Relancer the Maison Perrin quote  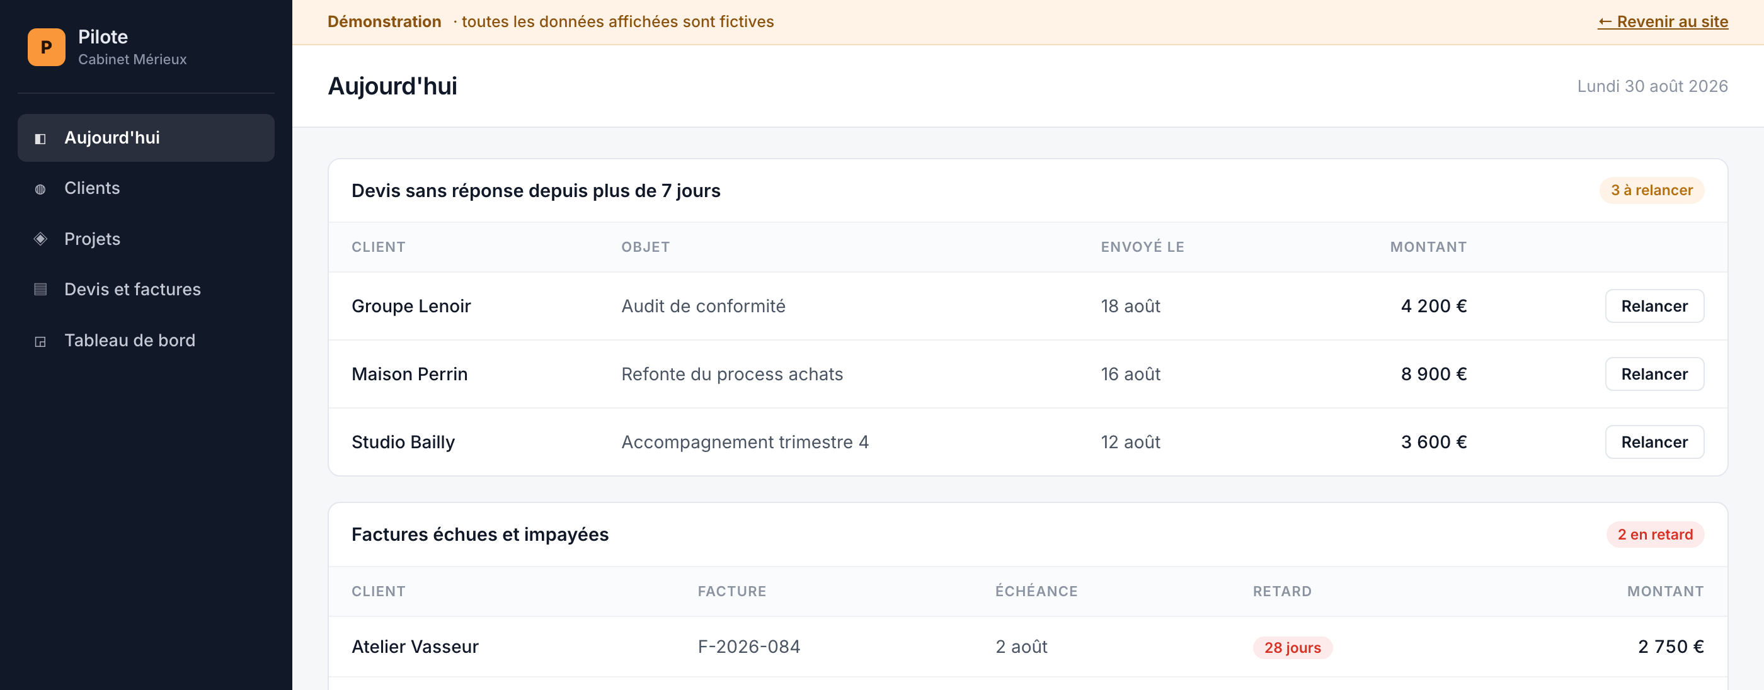pyautogui.click(x=1654, y=374)
